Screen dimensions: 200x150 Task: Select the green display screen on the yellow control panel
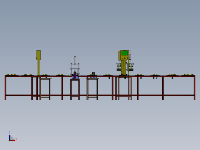coord(125,53)
